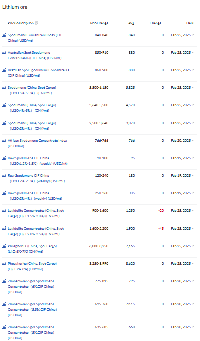Expand date for Spodumene Concentrate Index row
The width and height of the screenshot is (200, 341).
[x=193, y=35]
